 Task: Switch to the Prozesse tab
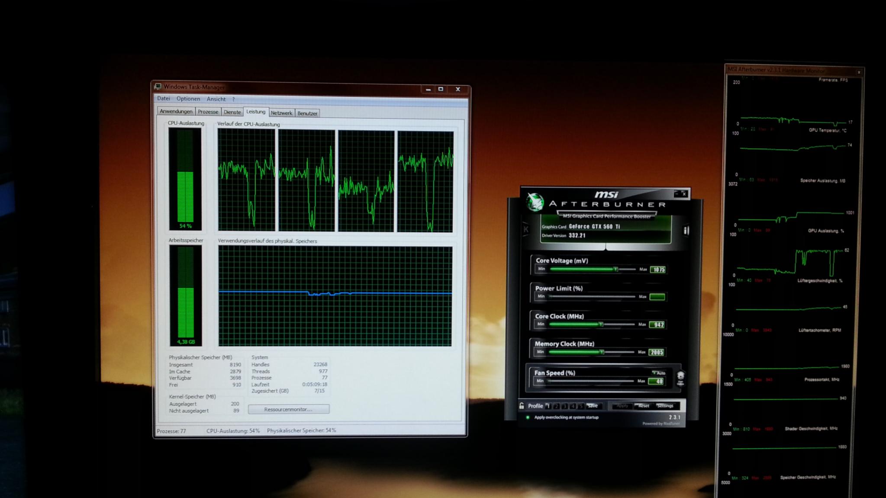pyautogui.click(x=208, y=112)
